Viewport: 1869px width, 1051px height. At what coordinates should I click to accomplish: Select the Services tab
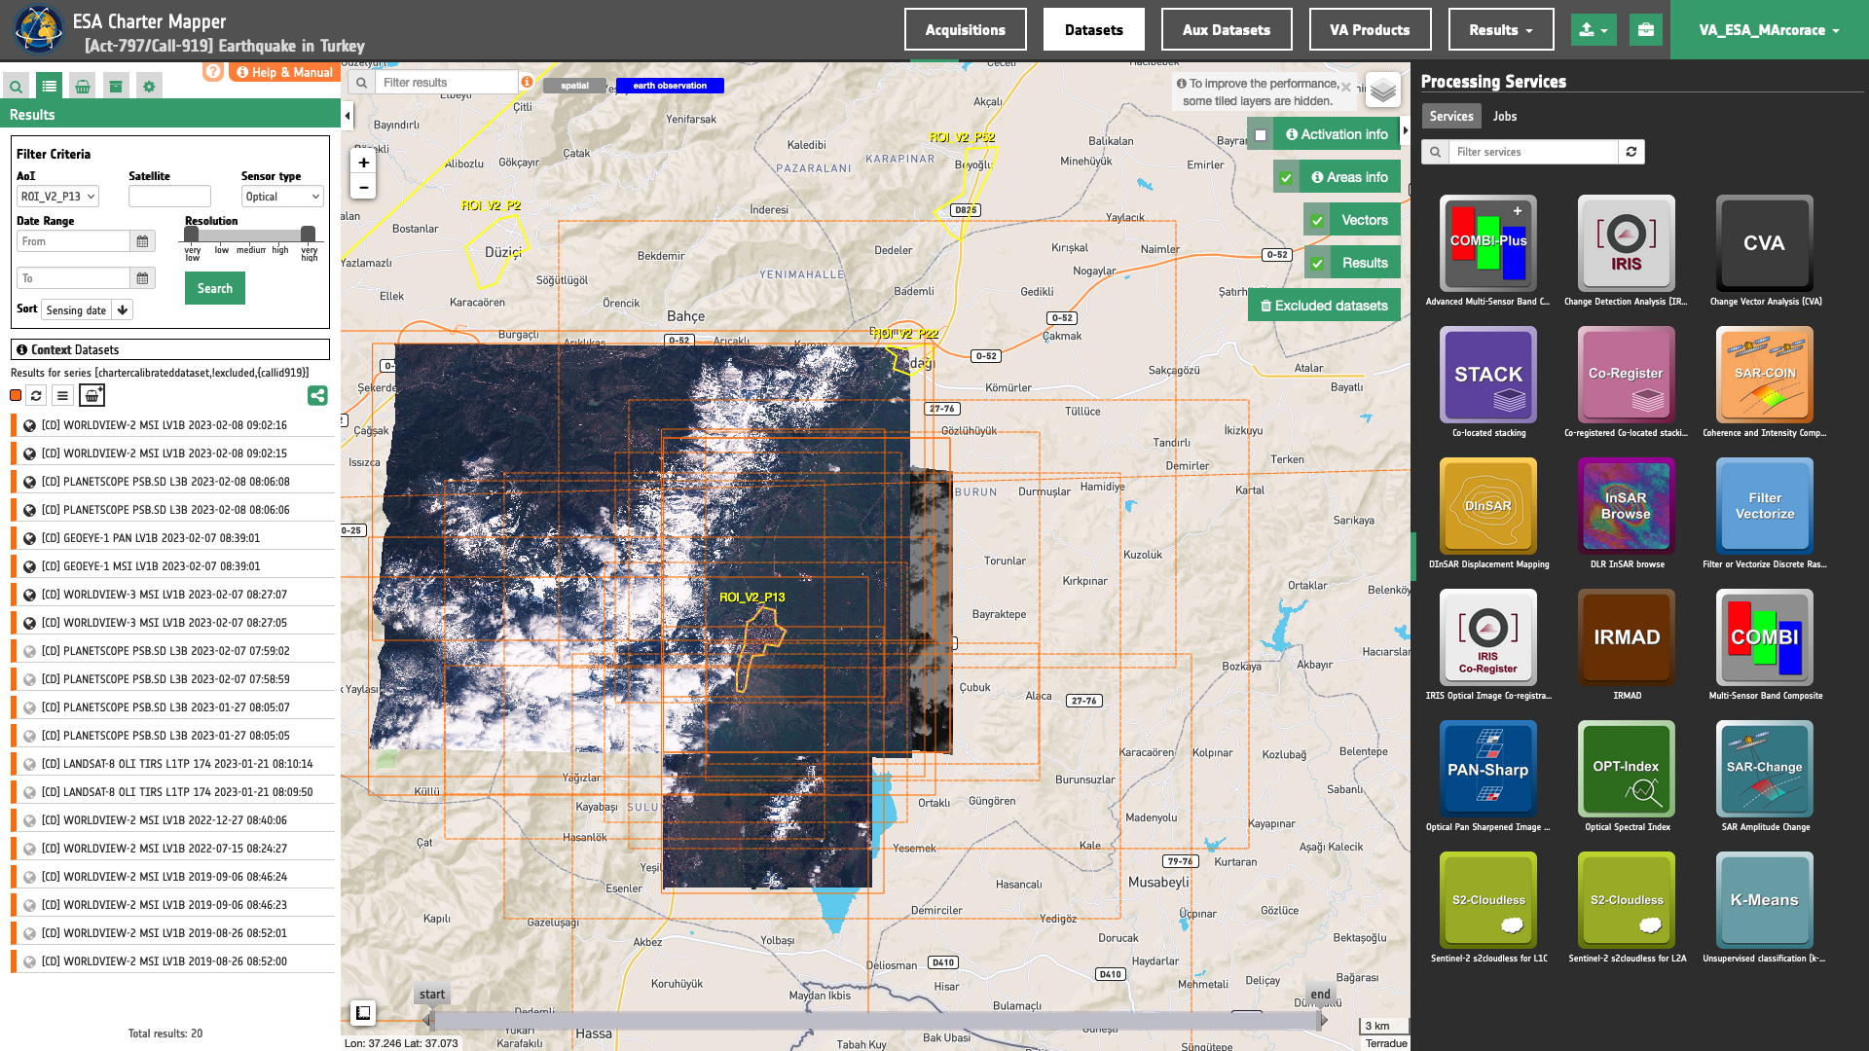click(1451, 116)
